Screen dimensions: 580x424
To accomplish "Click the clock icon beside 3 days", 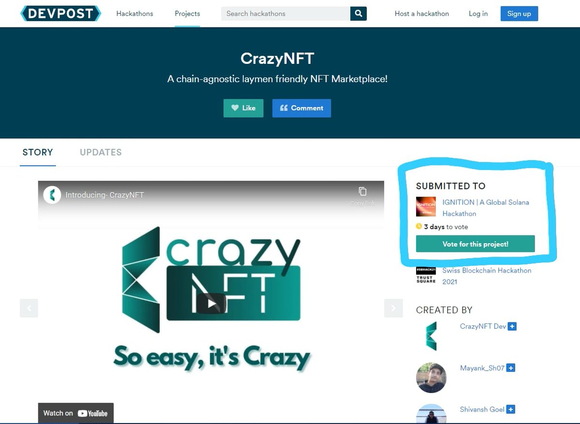I will pos(419,226).
